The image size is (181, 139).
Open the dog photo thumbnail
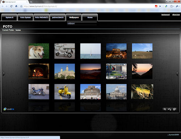(39, 51)
